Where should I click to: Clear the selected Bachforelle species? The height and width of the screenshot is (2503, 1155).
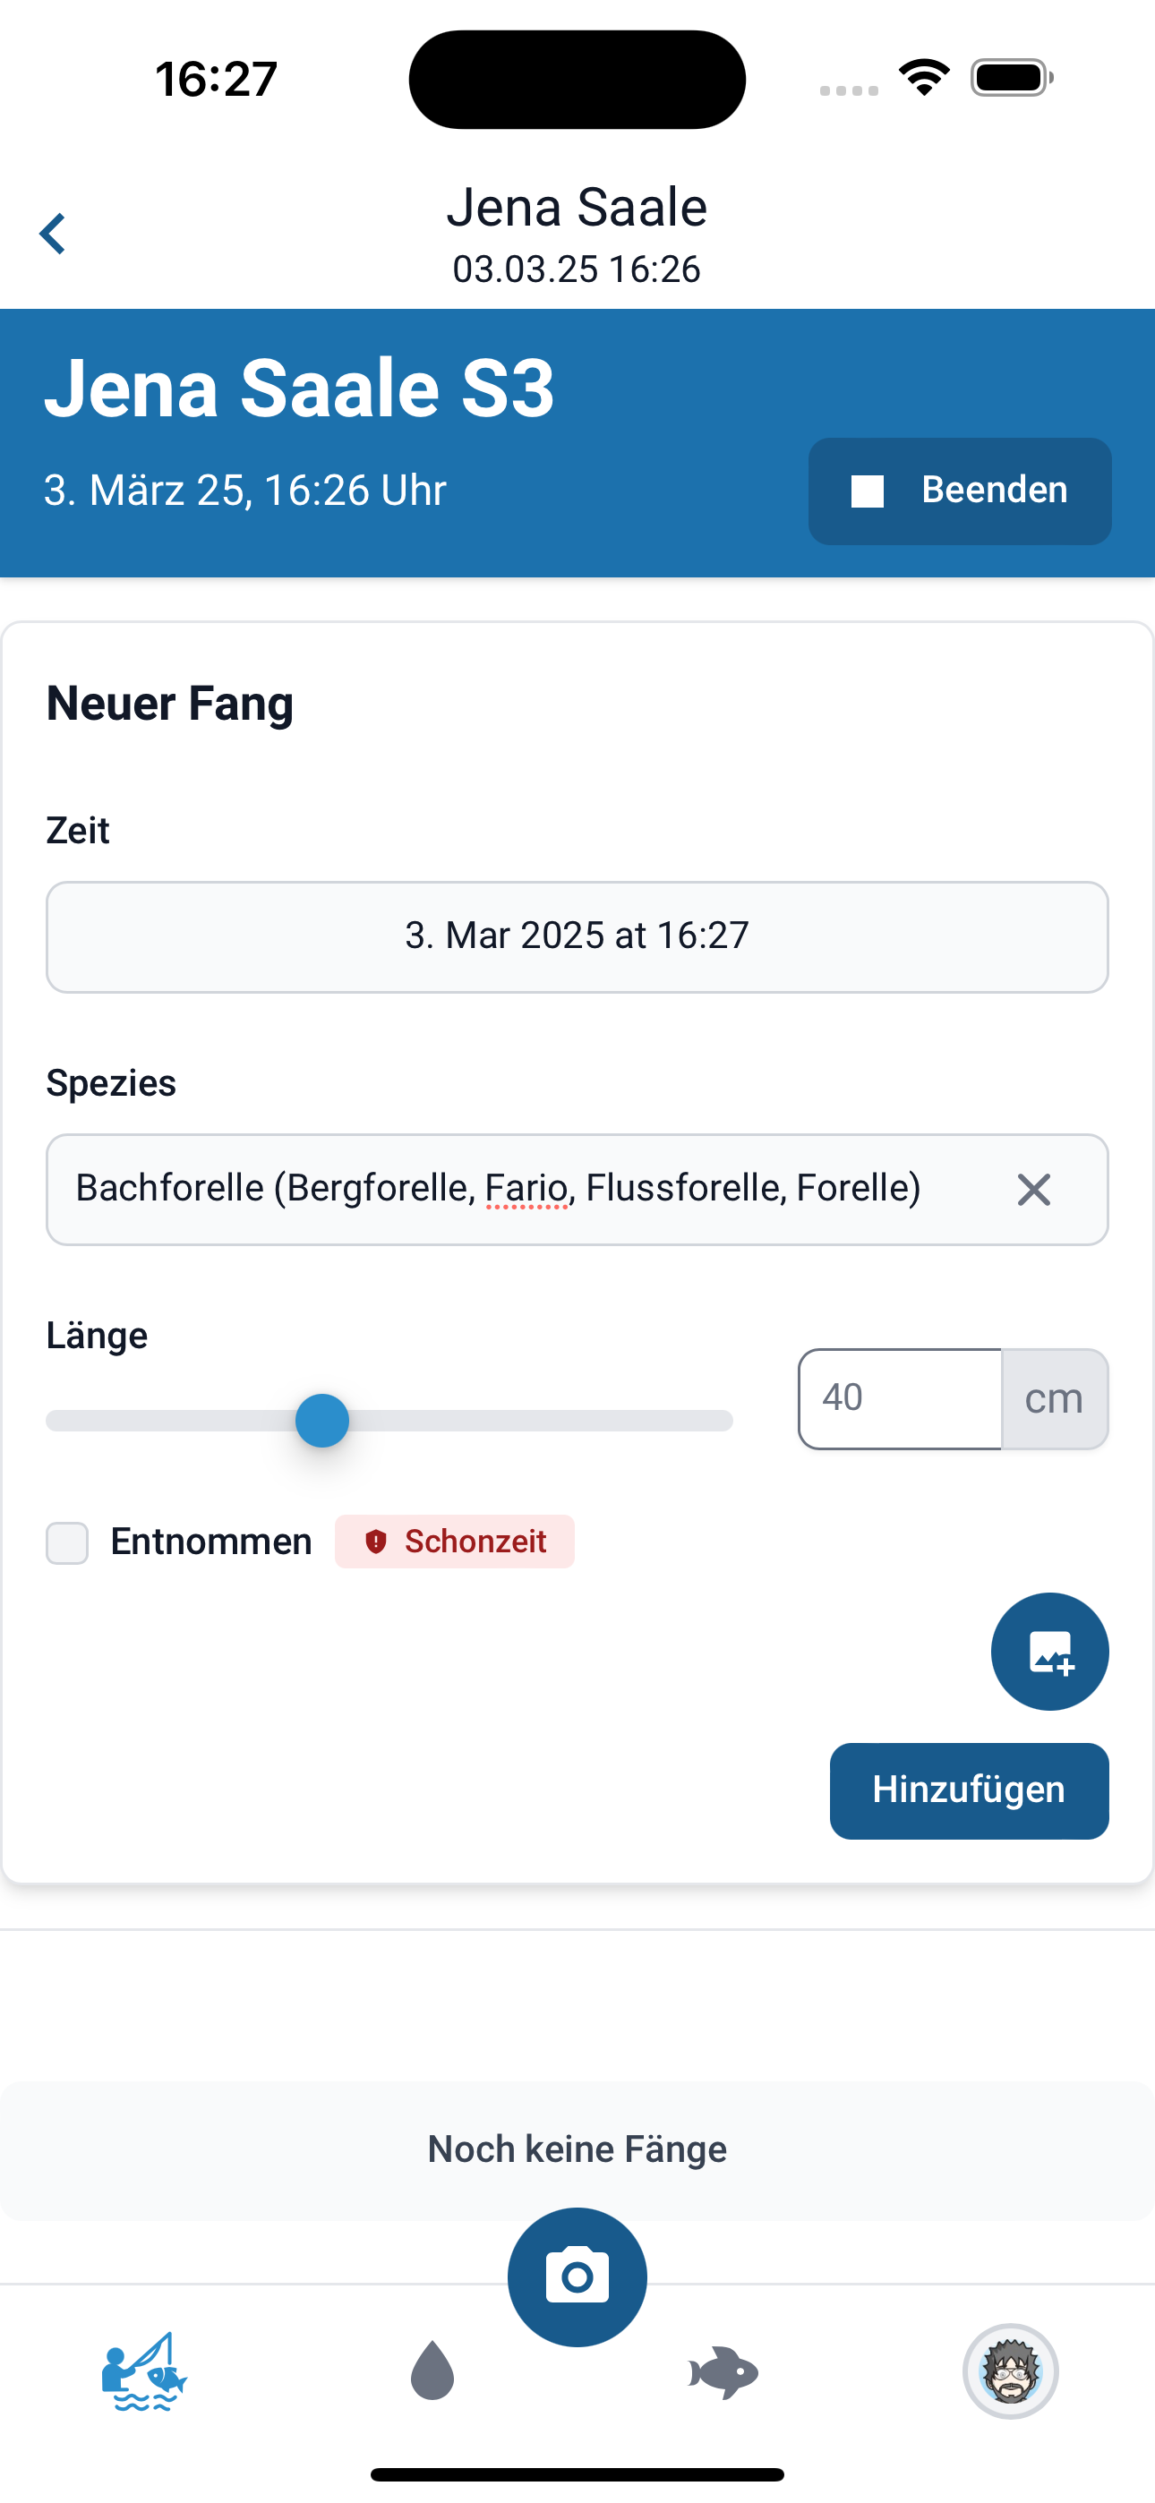coord(1033,1190)
